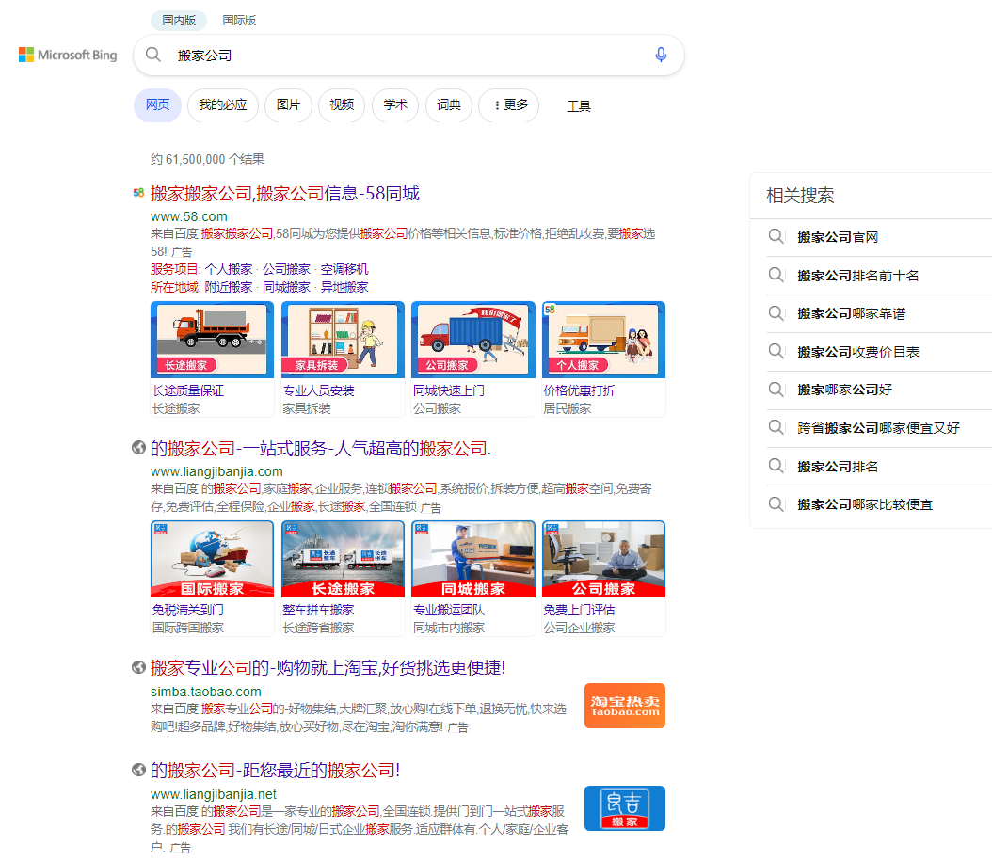The image size is (992, 860).
Task: Click magnifier icon next to 搬家公司哪家靠谱
Action: pos(776,313)
